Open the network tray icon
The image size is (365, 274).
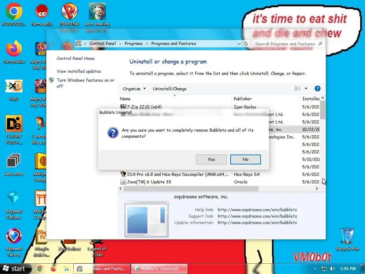click(x=324, y=269)
